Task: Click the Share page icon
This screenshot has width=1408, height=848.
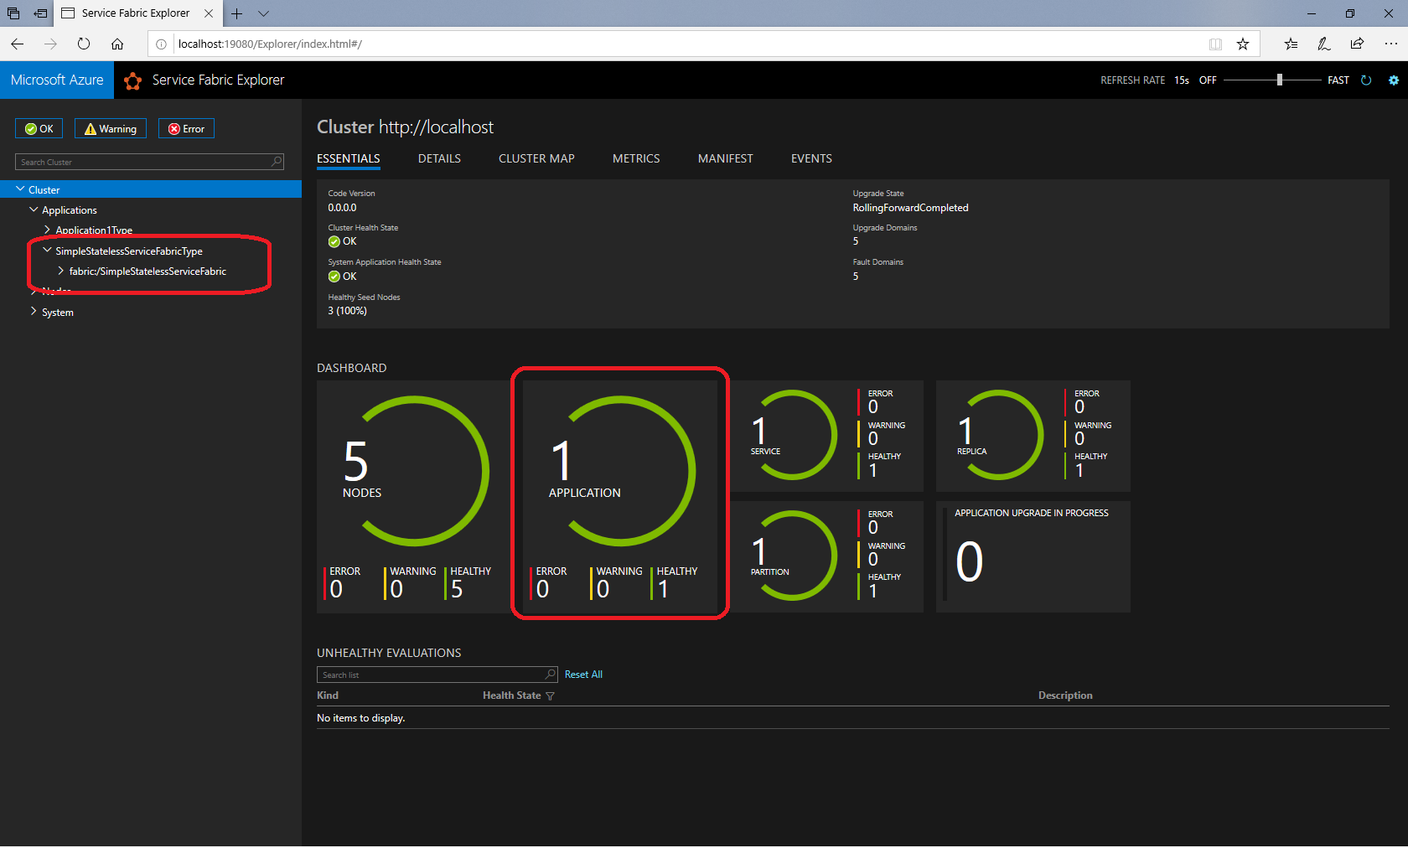Action: (1357, 44)
